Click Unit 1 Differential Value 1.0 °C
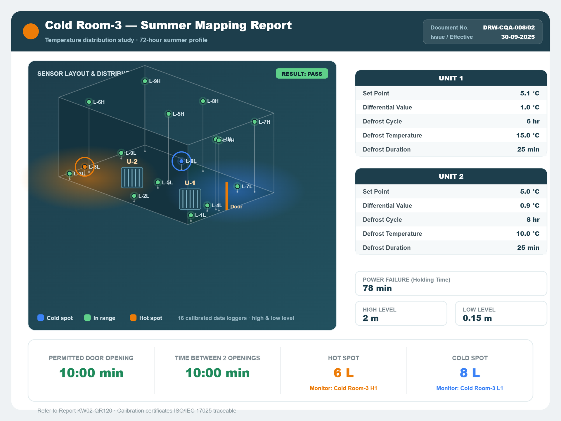 point(530,107)
